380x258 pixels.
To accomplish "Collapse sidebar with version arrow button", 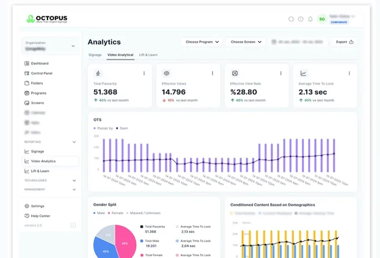I will [x=73, y=225].
